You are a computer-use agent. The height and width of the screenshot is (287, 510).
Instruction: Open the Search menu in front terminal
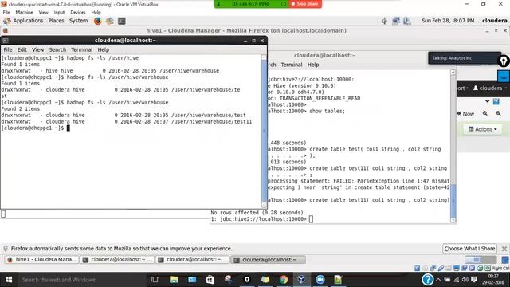pyautogui.click(x=57, y=49)
